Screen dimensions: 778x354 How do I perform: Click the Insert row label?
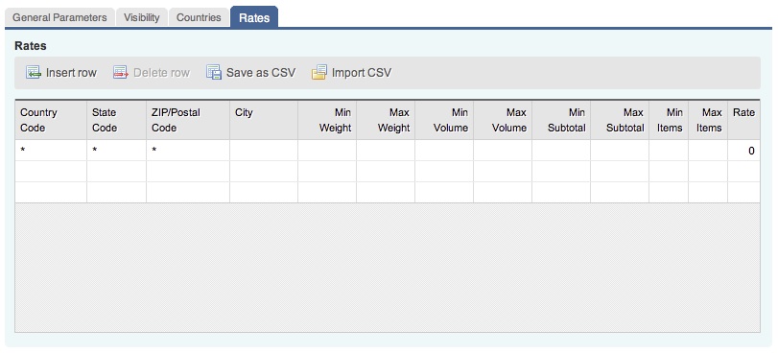click(x=71, y=73)
